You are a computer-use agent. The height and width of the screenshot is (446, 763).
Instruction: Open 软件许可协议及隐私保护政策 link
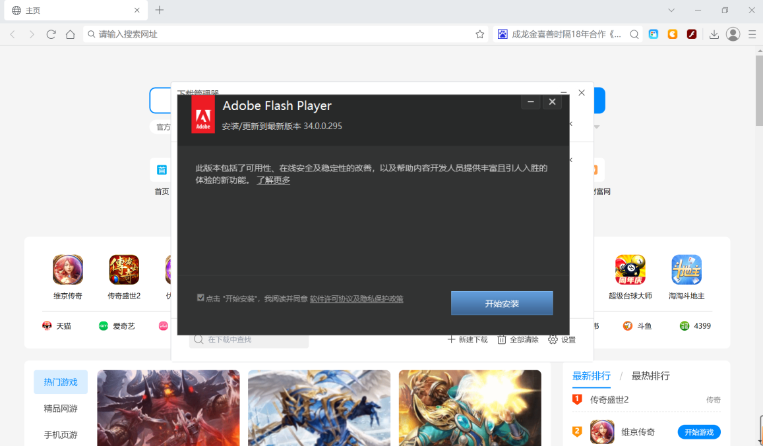(x=357, y=298)
